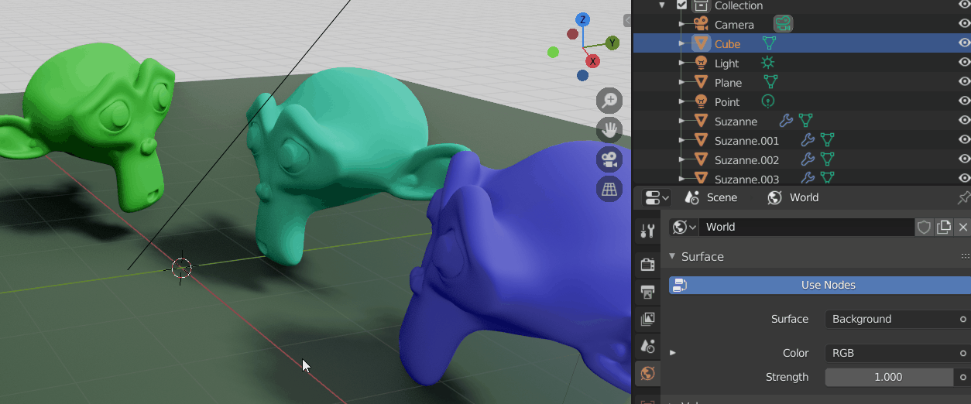Open the properties editor type dropdown

pos(657,198)
